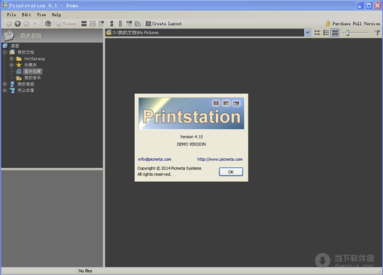The image size is (383, 275).
Task: Click the last small banner icon
Action: coord(236,103)
